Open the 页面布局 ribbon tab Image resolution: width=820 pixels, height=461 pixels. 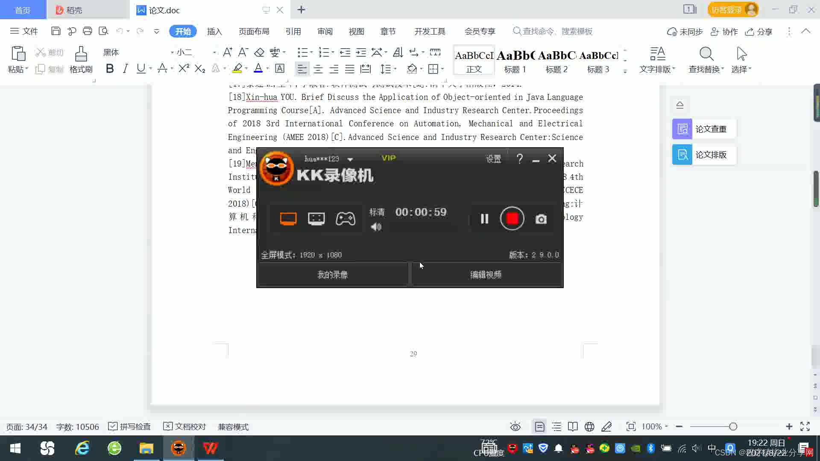tap(254, 32)
